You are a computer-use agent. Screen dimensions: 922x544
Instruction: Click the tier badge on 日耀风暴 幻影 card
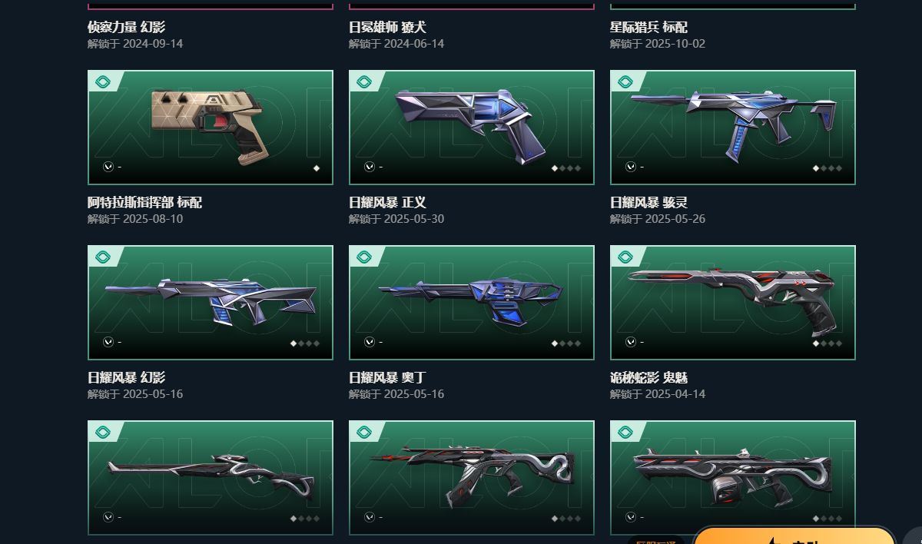[103, 257]
